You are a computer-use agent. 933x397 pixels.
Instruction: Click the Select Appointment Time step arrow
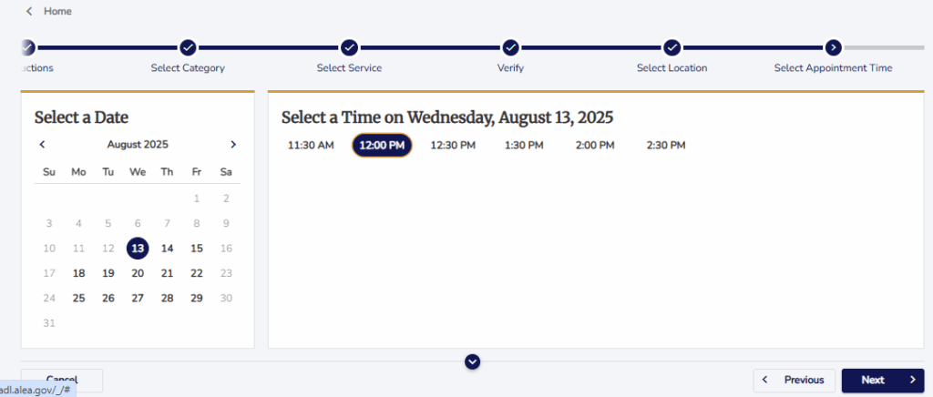click(x=834, y=47)
